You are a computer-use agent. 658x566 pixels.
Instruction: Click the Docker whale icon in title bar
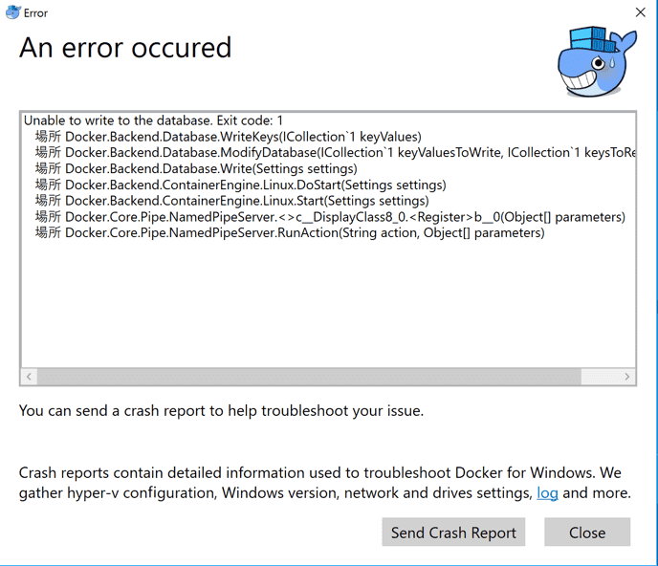click(12, 13)
